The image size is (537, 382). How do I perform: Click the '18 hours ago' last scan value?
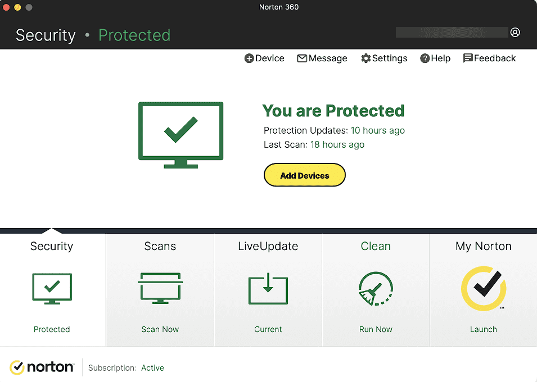point(337,144)
